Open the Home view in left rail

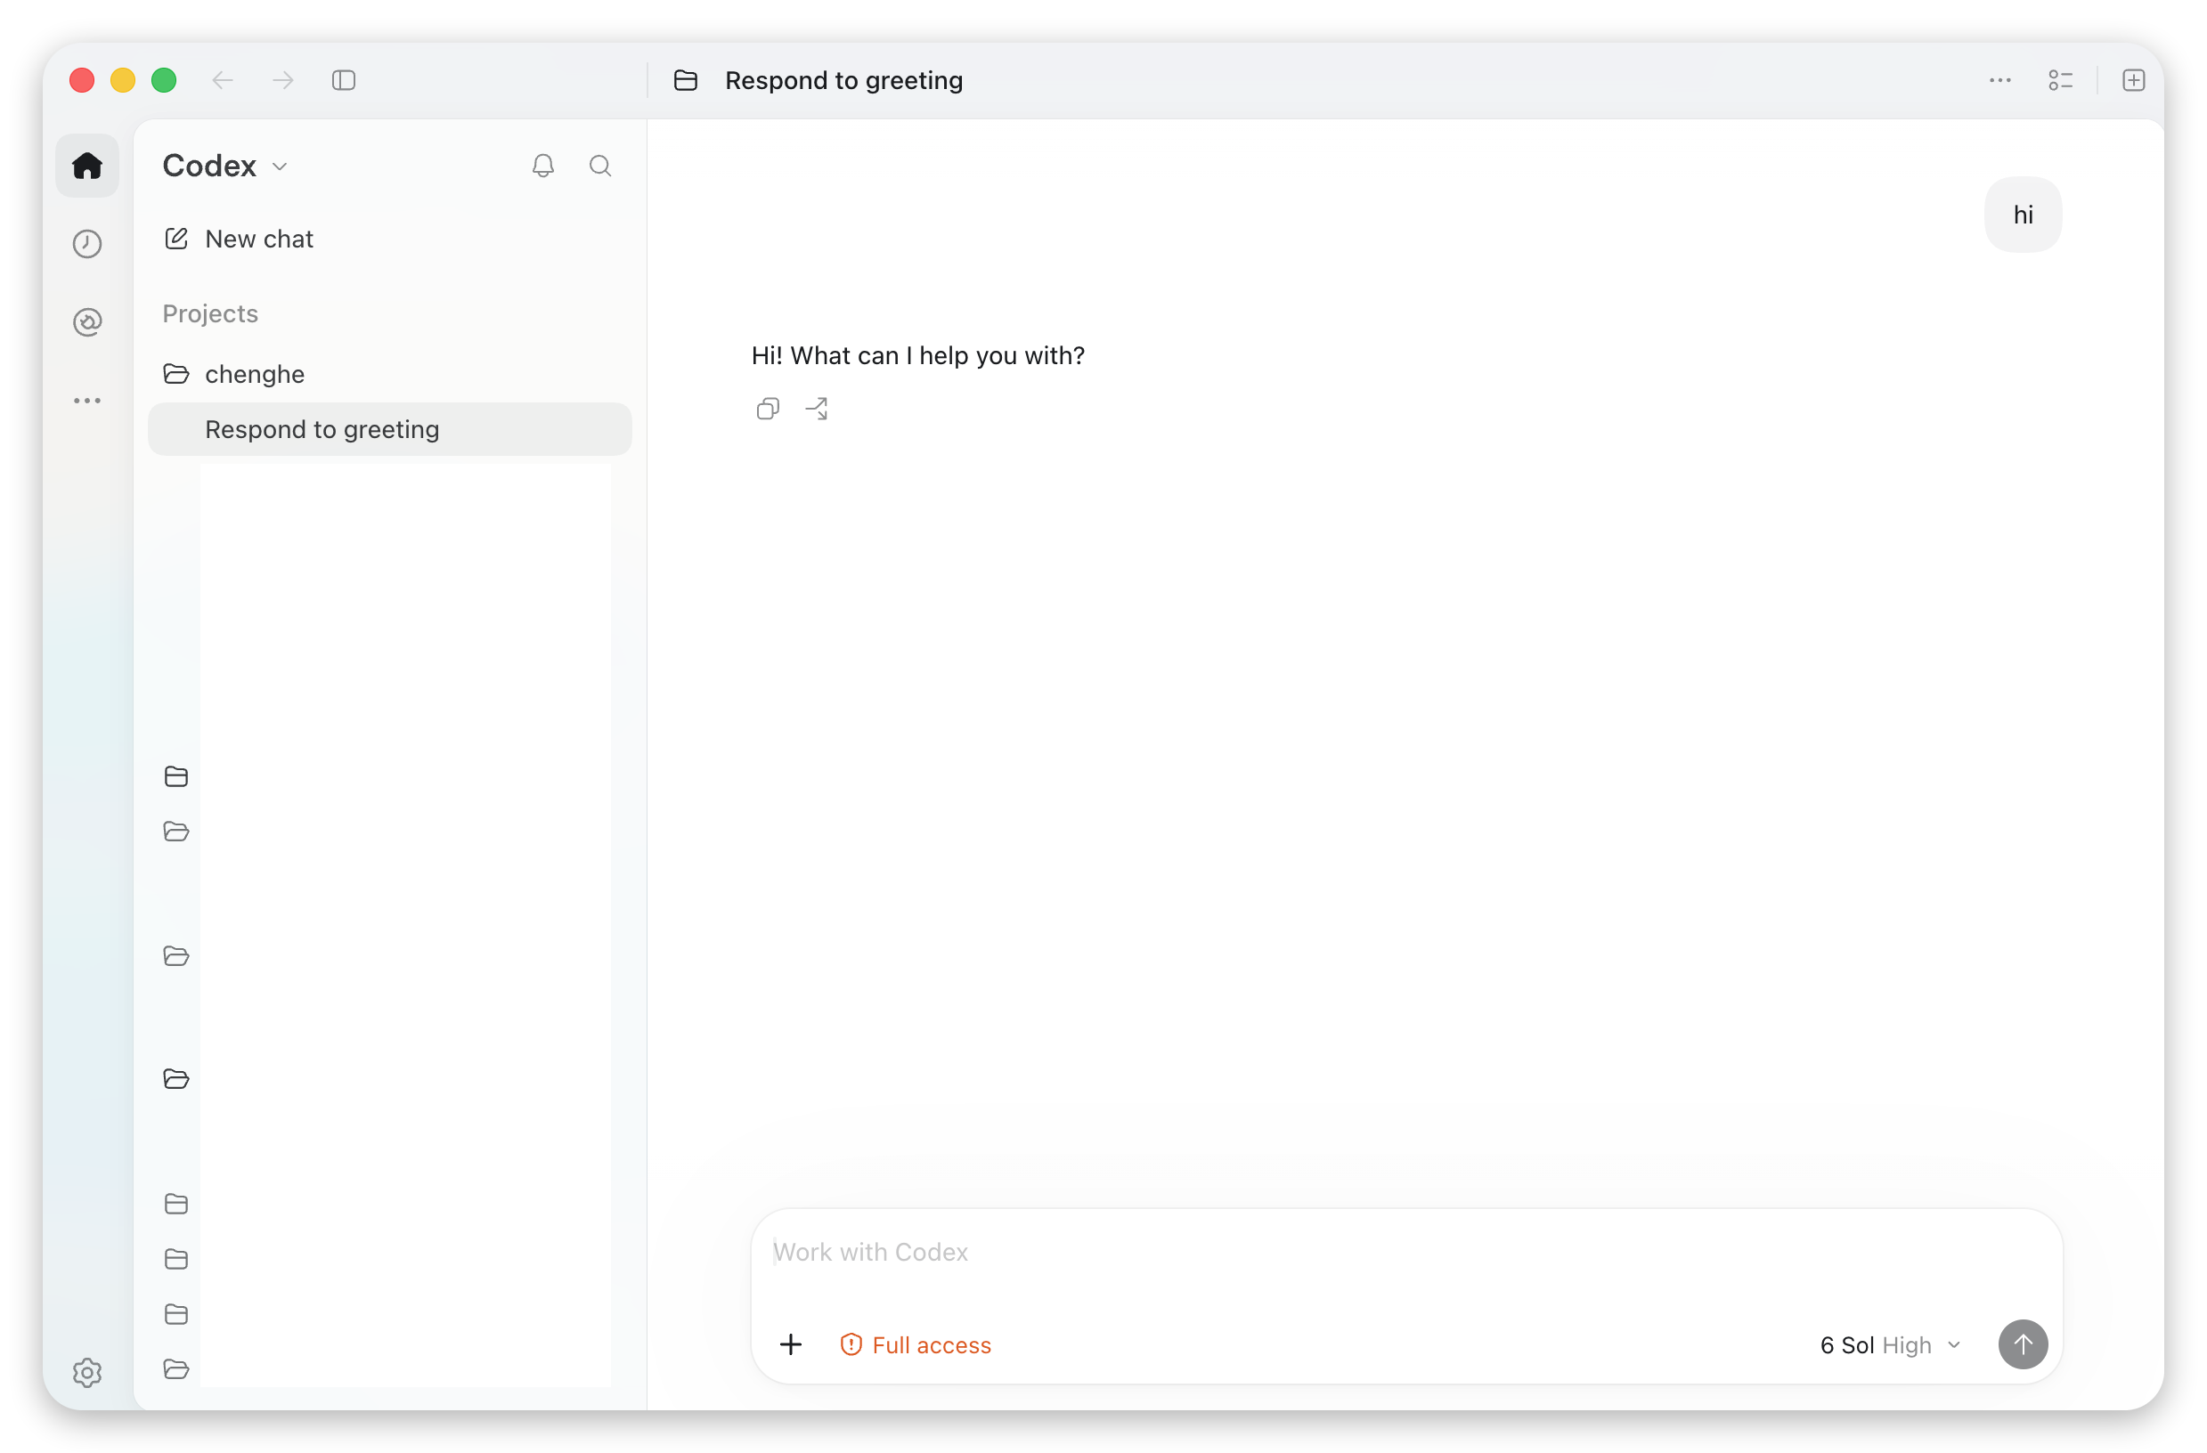[87, 166]
